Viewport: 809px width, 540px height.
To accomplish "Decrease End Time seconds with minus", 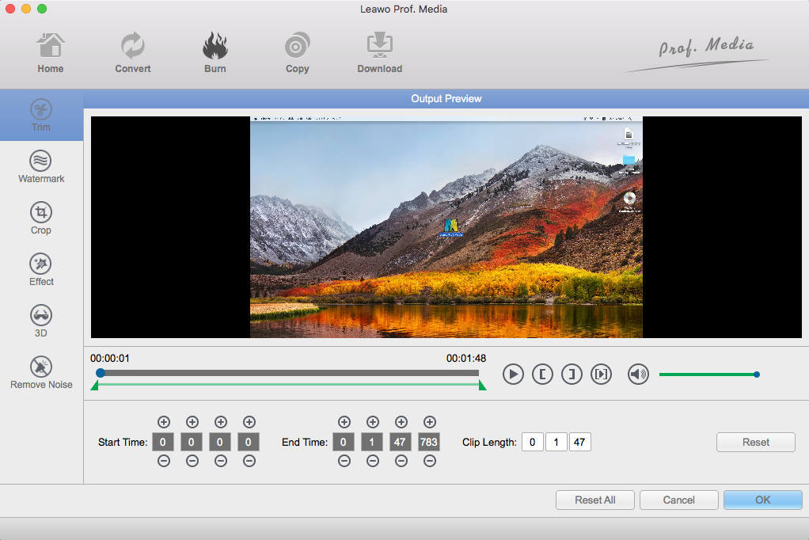I will pos(401,462).
